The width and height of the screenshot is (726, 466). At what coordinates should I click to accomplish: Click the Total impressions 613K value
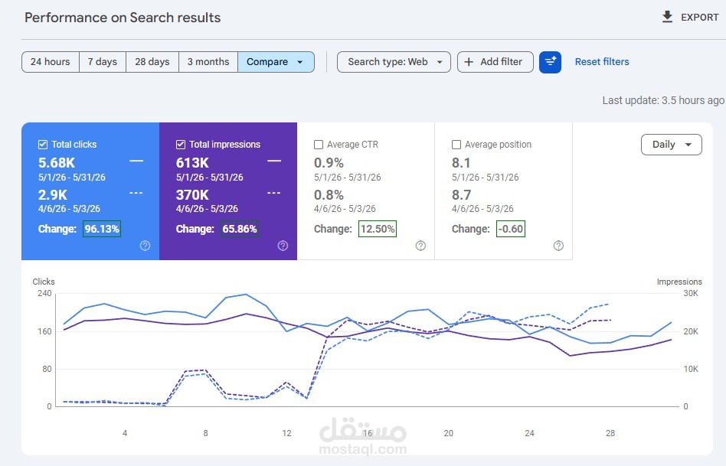click(192, 163)
